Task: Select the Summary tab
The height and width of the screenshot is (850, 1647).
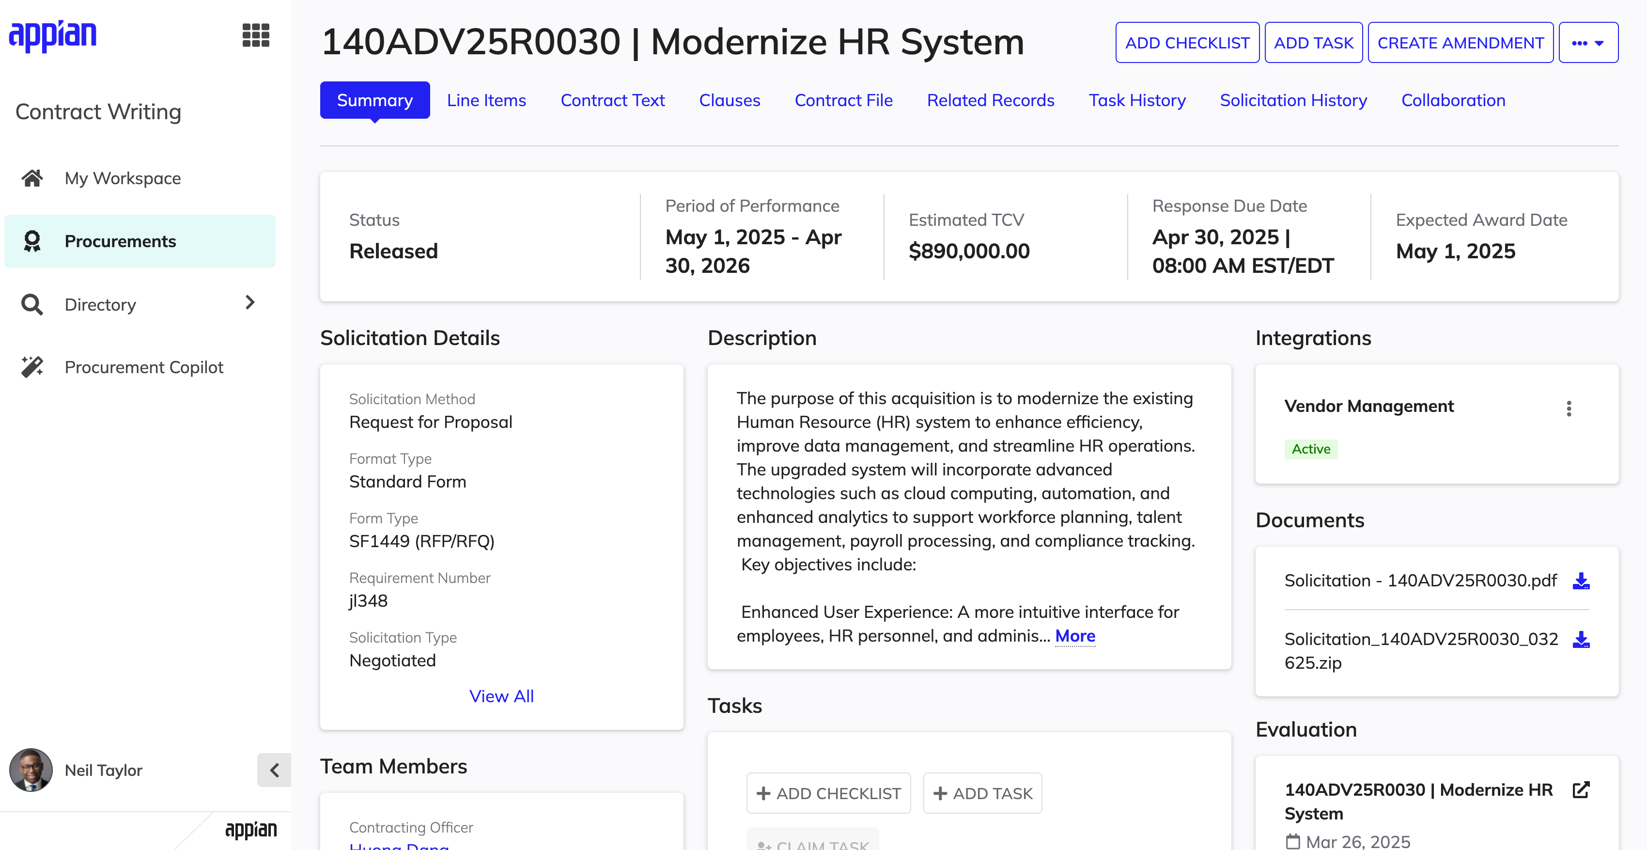Action: [x=374, y=100]
